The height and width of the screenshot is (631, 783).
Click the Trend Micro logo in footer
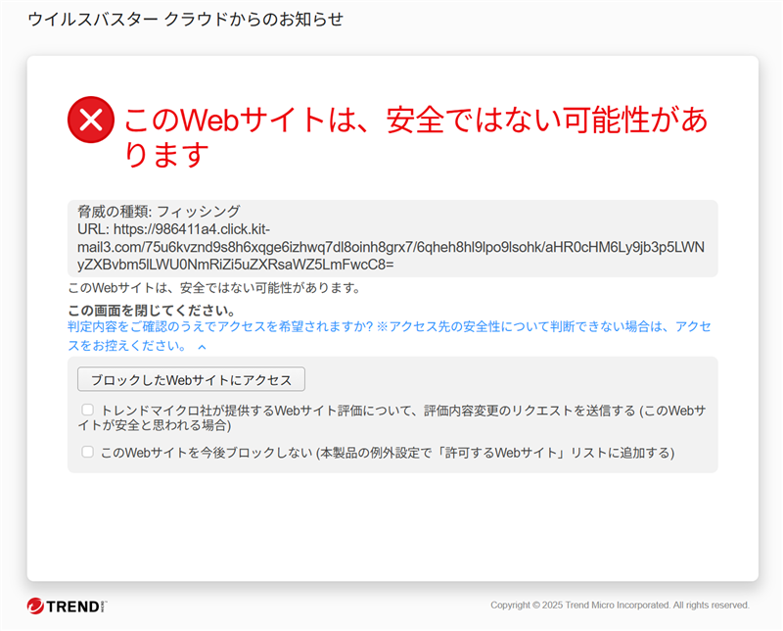point(67,606)
